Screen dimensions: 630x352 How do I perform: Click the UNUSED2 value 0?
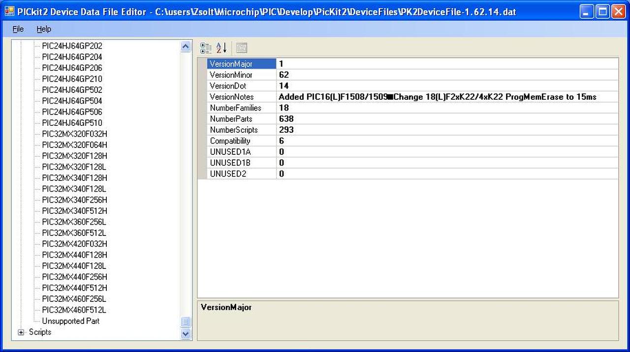(447, 174)
